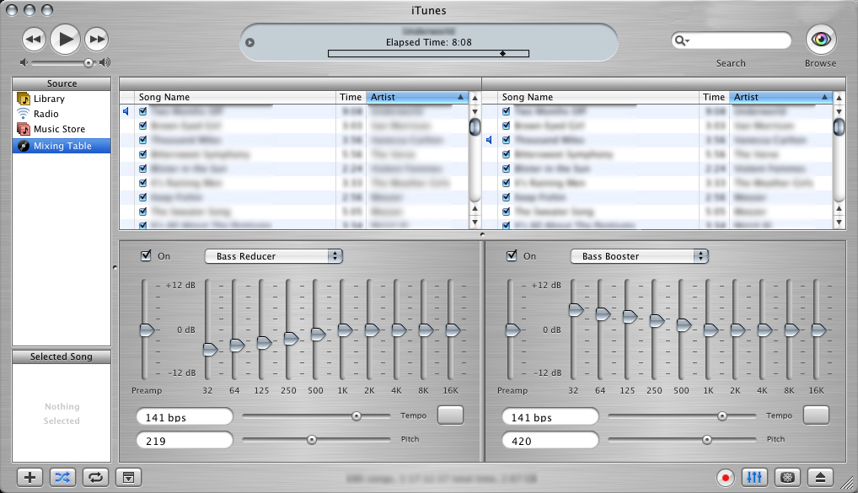Go back to the previous track
858x493 pixels.
pyautogui.click(x=34, y=39)
